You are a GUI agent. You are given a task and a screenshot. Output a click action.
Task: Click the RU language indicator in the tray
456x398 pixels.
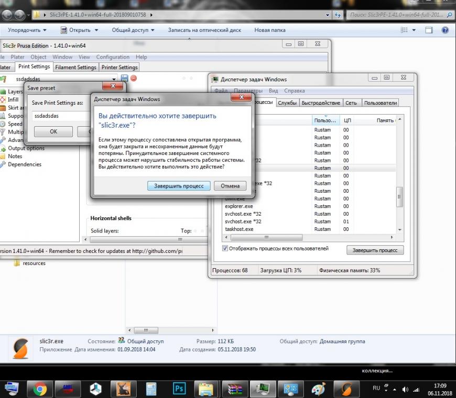pyautogui.click(x=376, y=388)
